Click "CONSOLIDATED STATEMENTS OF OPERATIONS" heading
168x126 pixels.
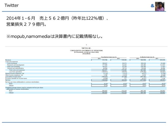pos(86,51)
